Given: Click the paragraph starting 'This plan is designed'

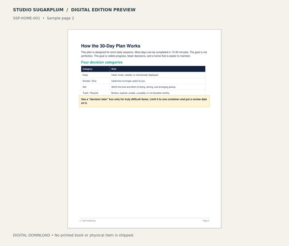Looking at the screenshot, I should point(144,54).
